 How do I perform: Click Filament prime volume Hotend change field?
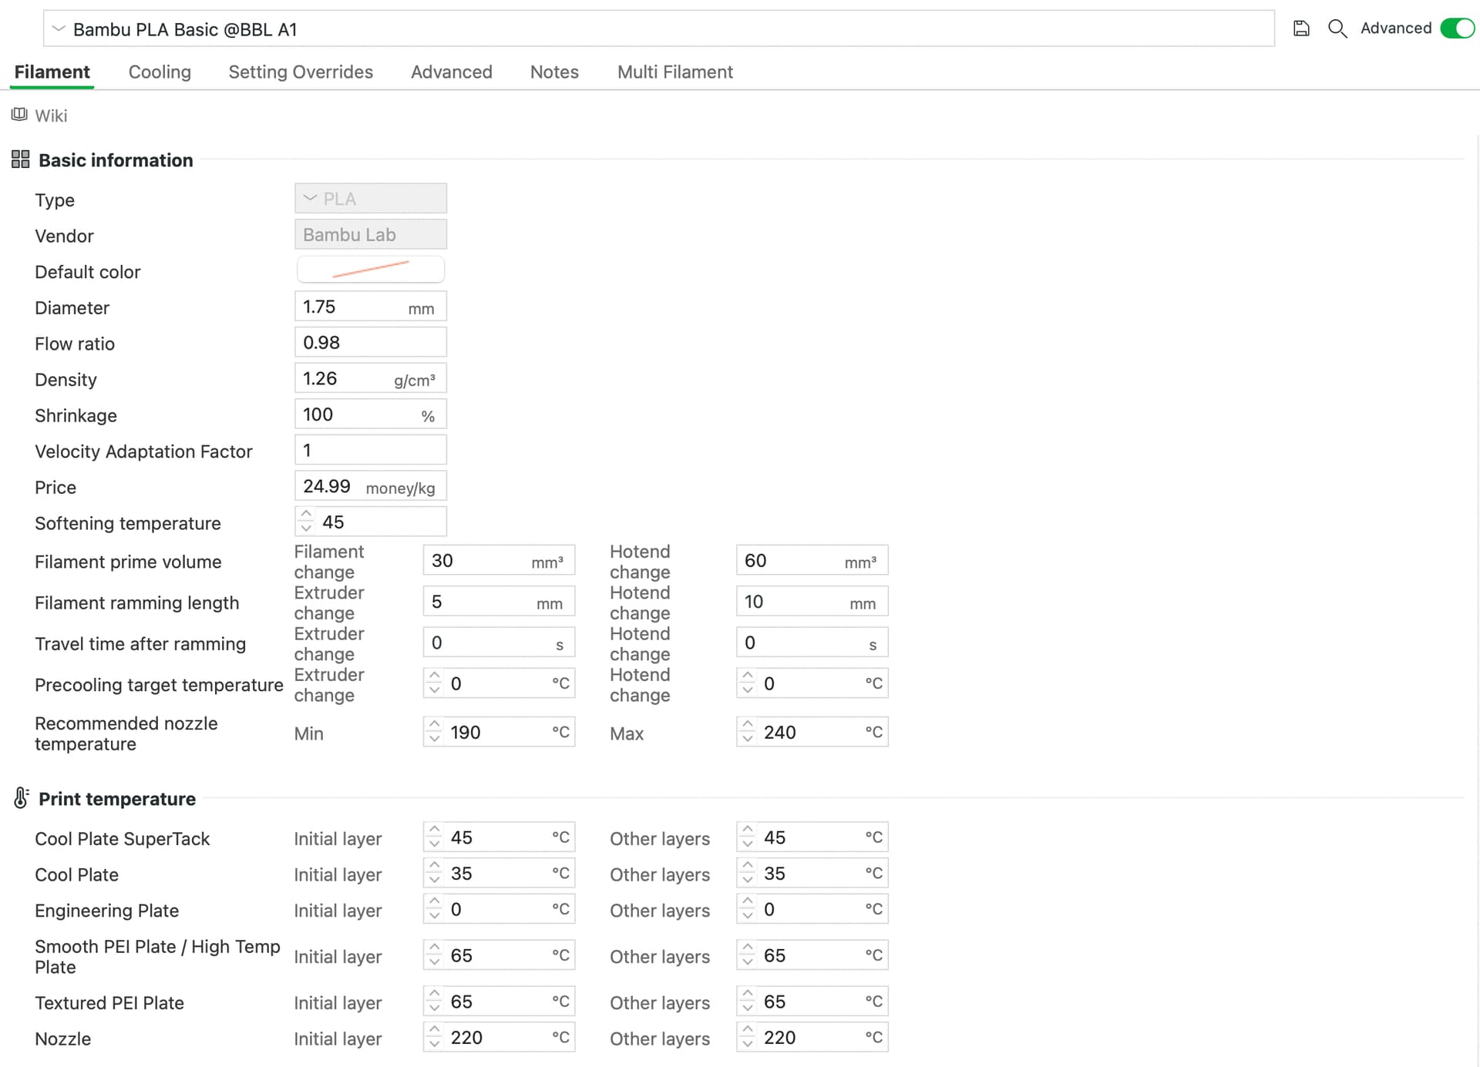tap(812, 560)
